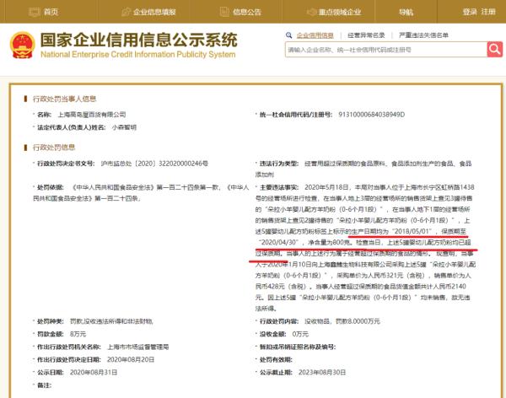Open the 企业信息填报 navigation item
The image size is (506, 398).
point(148,12)
